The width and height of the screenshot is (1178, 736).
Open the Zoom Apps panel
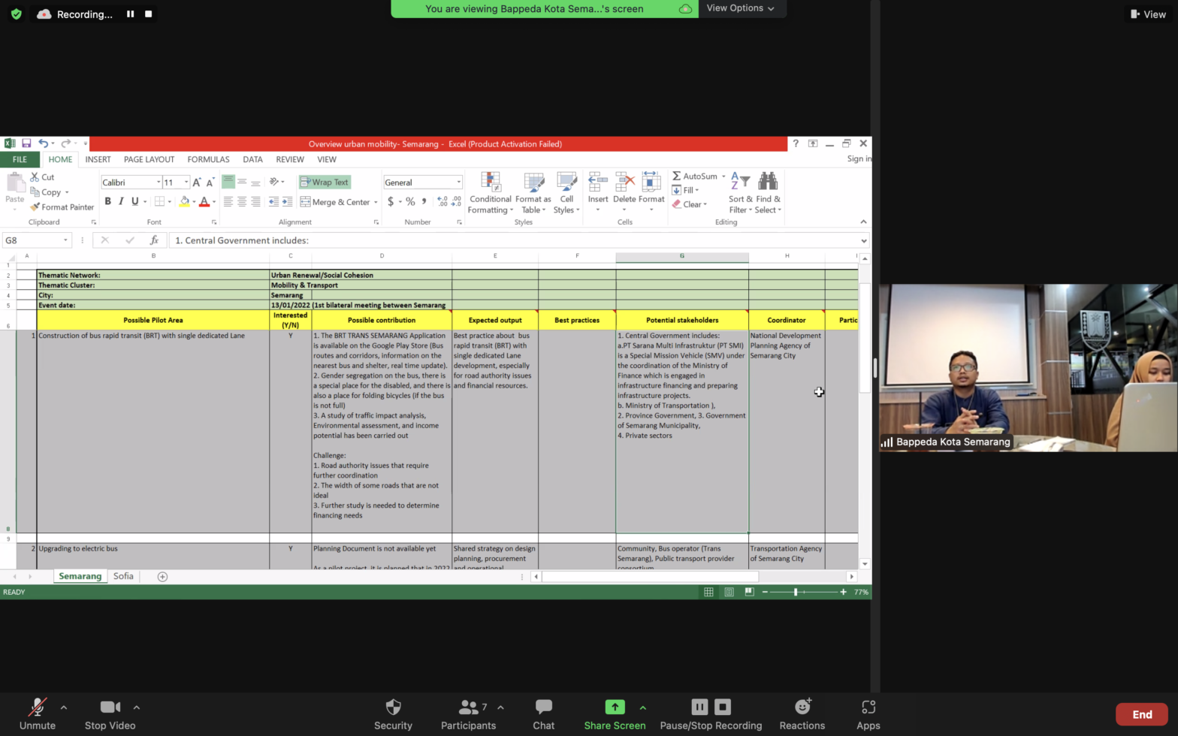868,707
